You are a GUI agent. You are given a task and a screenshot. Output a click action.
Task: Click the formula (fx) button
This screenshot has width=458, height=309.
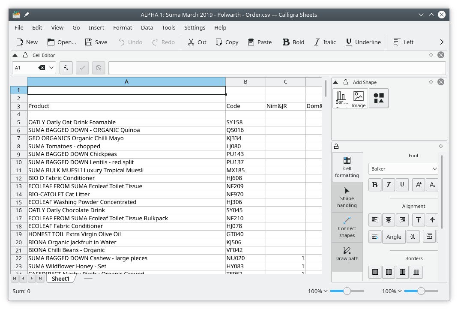[x=66, y=68]
